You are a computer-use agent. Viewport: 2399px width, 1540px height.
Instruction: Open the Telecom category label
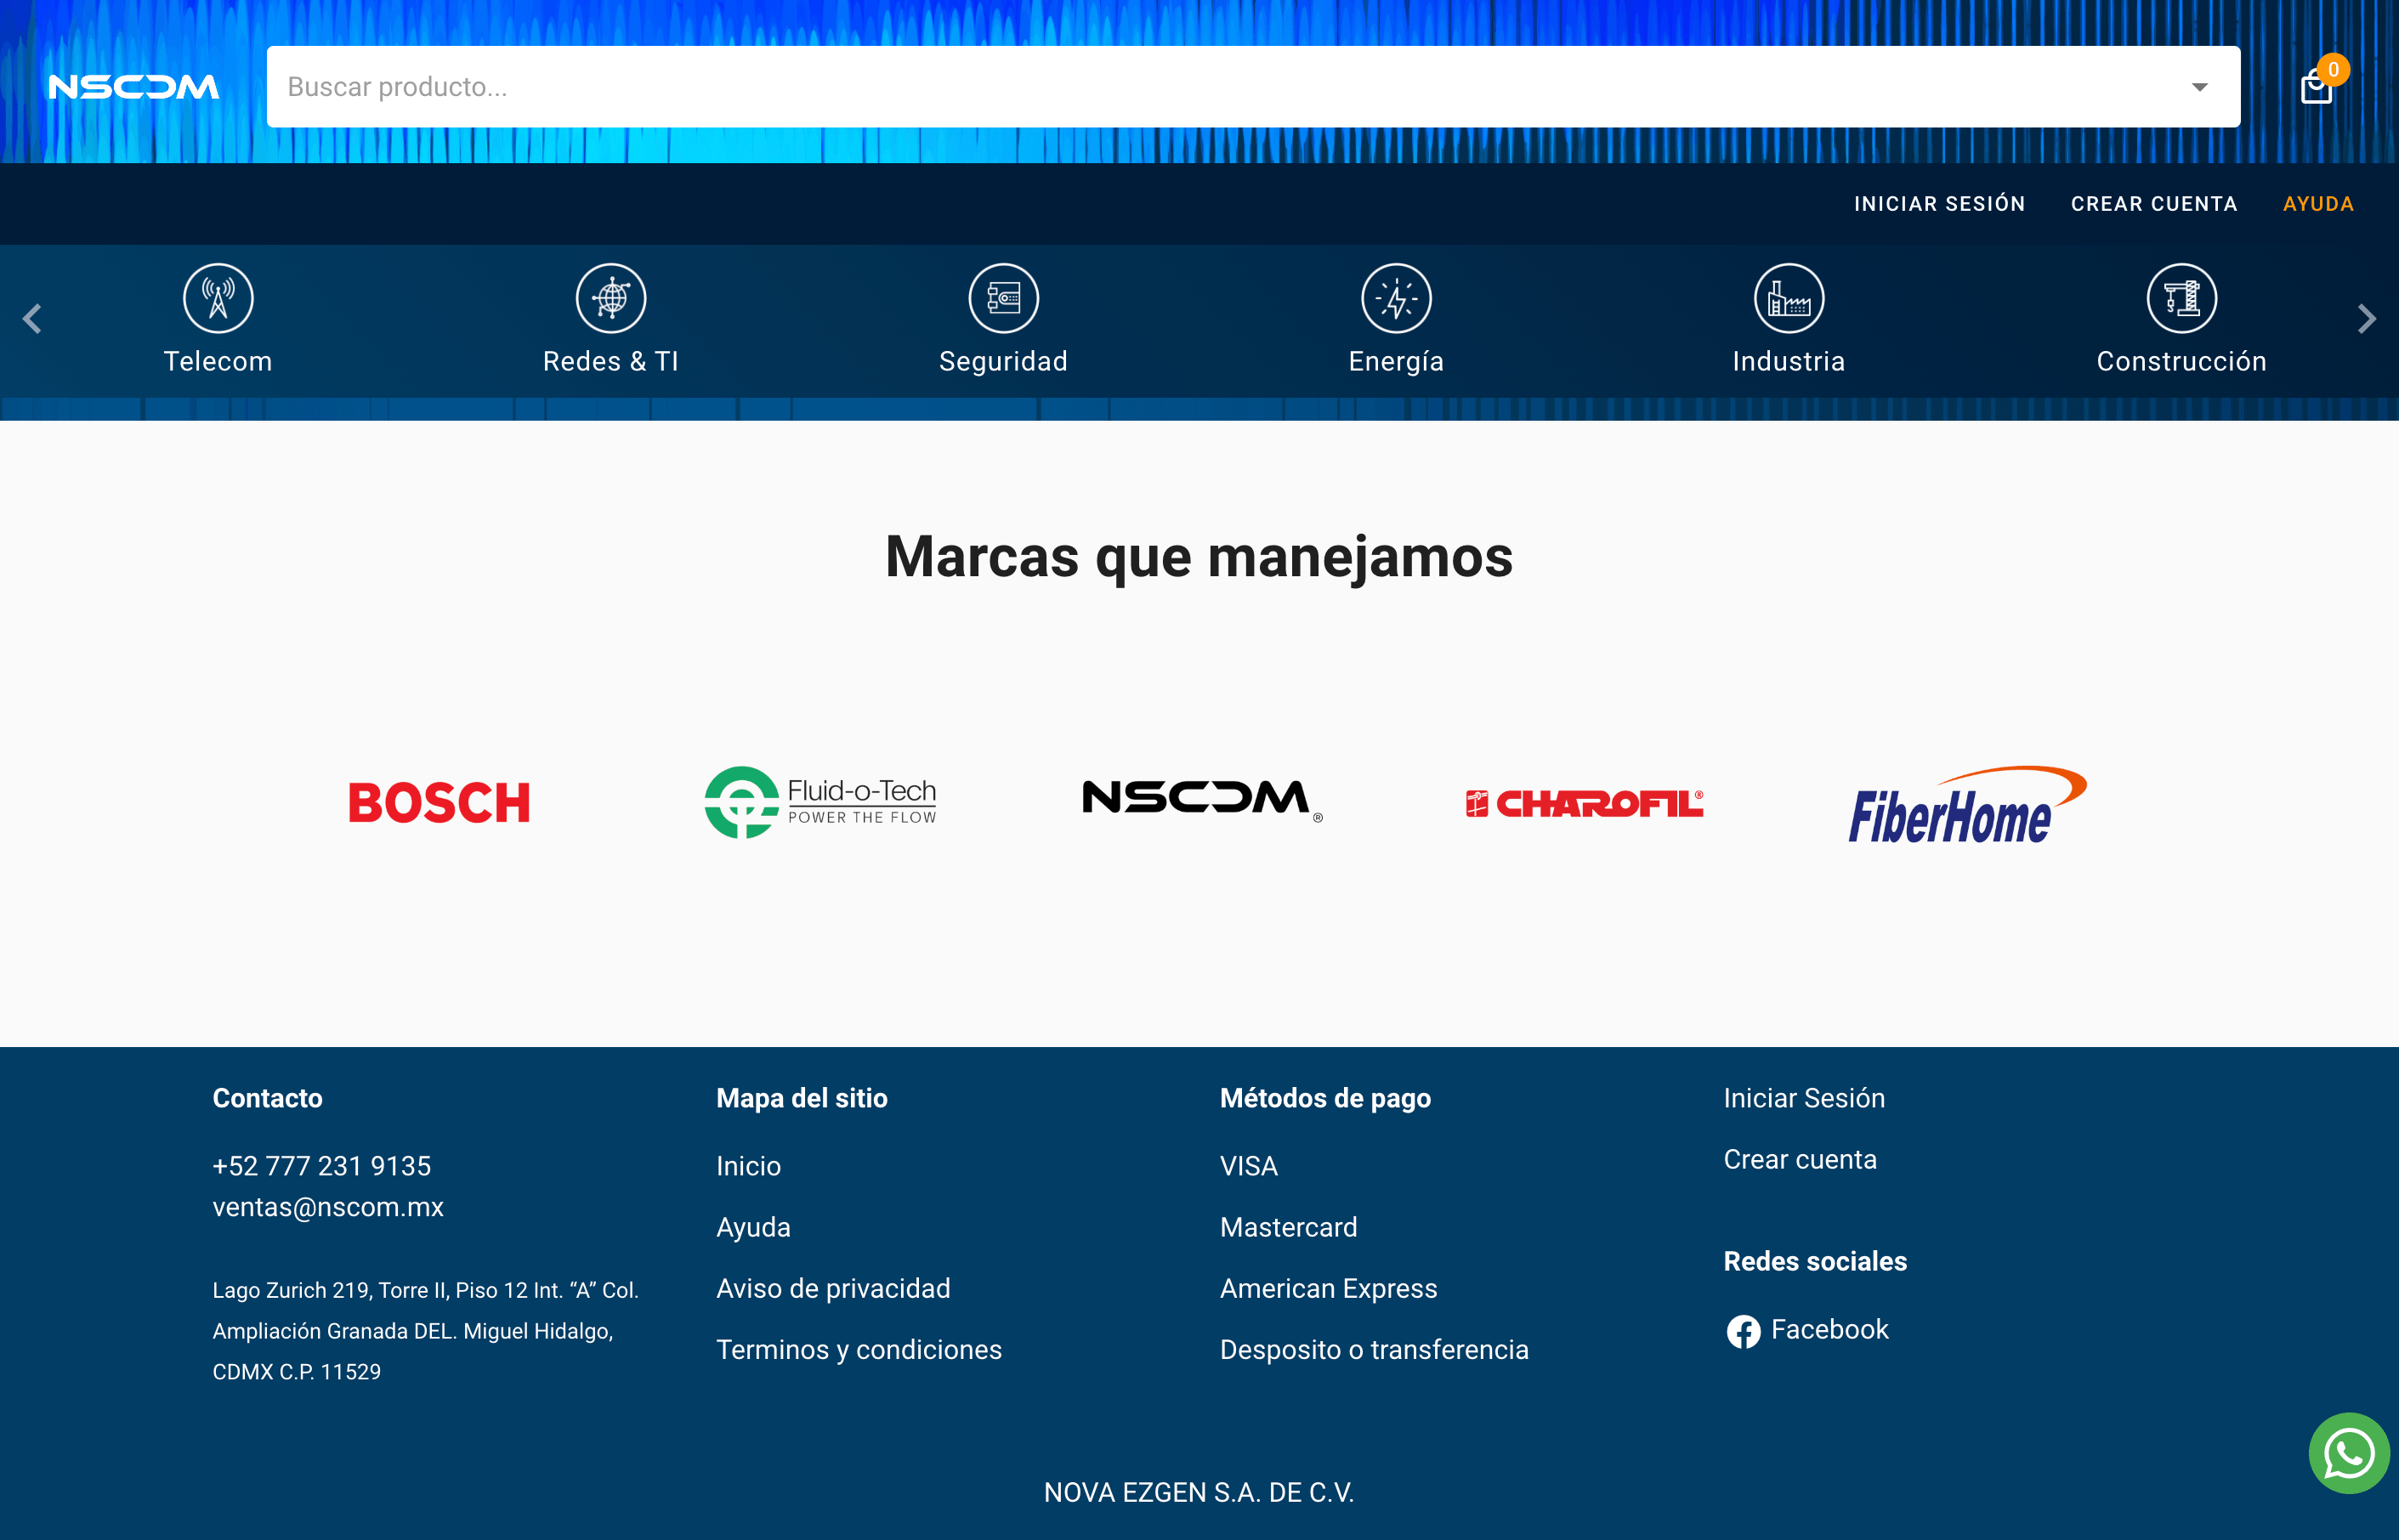pyautogui.click(x=218, y=361)
